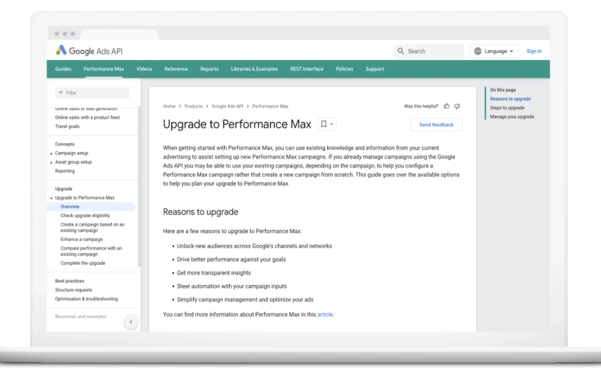Click the Google Ads API logo

tap(89, 51)
